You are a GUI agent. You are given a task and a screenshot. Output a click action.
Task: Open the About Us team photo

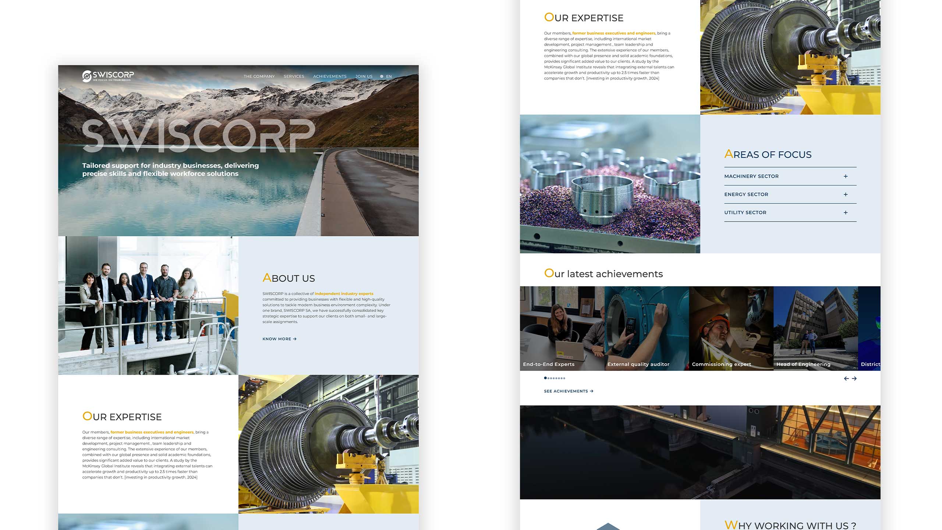point(148,305)
